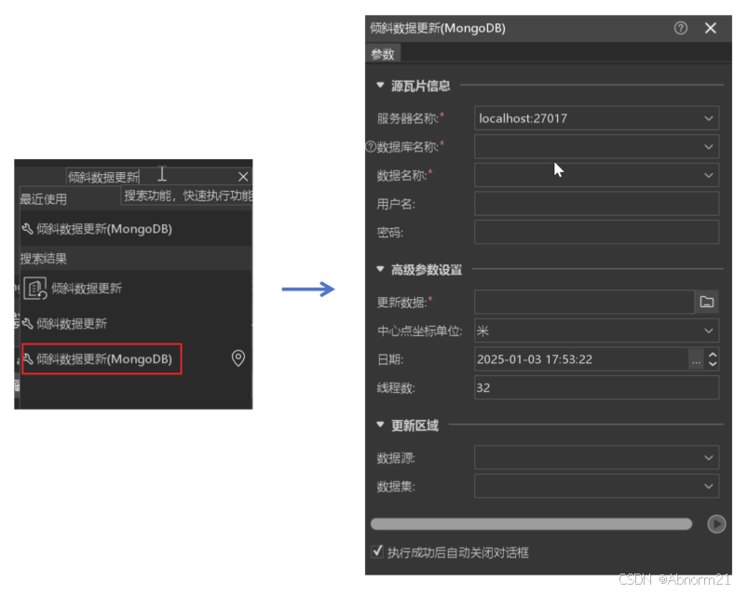Click the pin icon beside the MongoDB result

[238, 358]
